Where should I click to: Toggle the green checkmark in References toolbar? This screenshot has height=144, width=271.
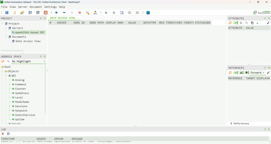pos(236,73)
